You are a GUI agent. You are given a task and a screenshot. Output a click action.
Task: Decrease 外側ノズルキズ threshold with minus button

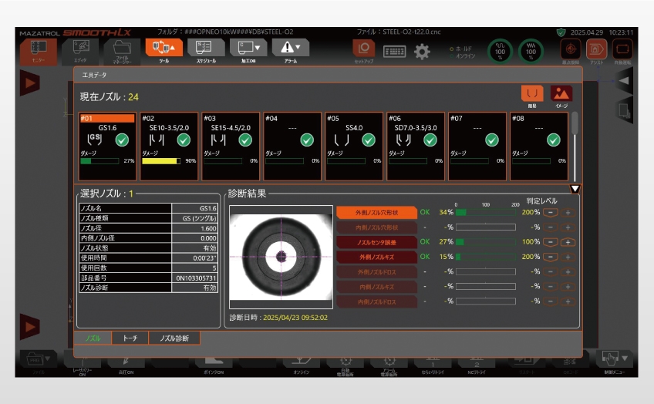[551, 257]
